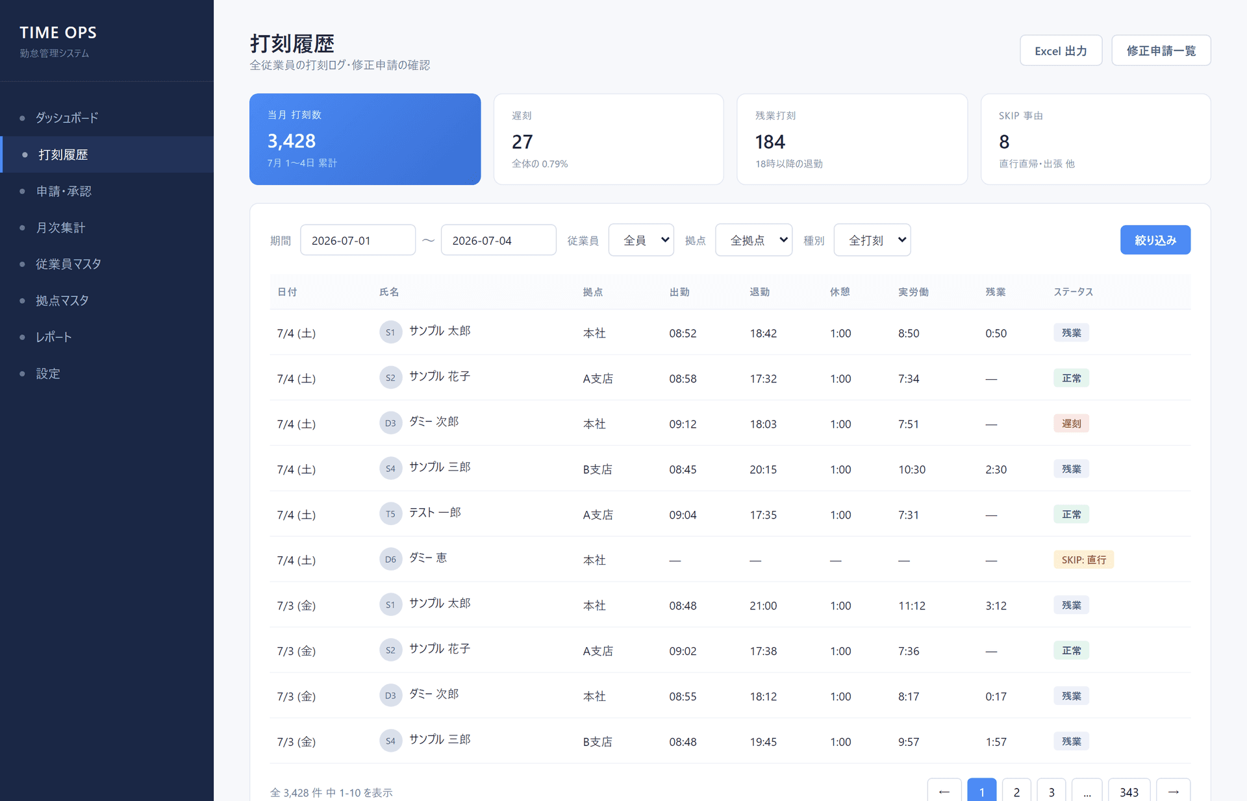Click 残業 badge in 20:15 退勤 row
Screen dimensions: 1247x801
pos(1071,469)
